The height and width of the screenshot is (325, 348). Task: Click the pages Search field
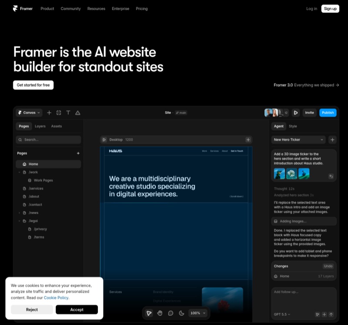pos(48,140)
